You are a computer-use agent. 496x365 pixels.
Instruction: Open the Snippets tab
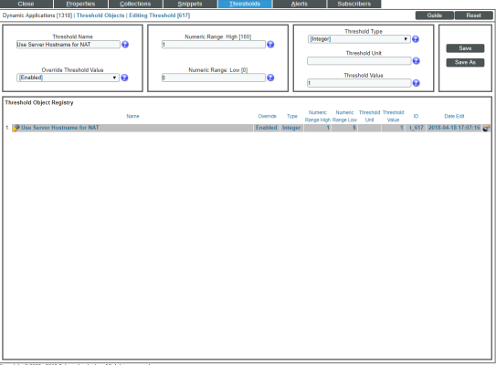(190, 4)
